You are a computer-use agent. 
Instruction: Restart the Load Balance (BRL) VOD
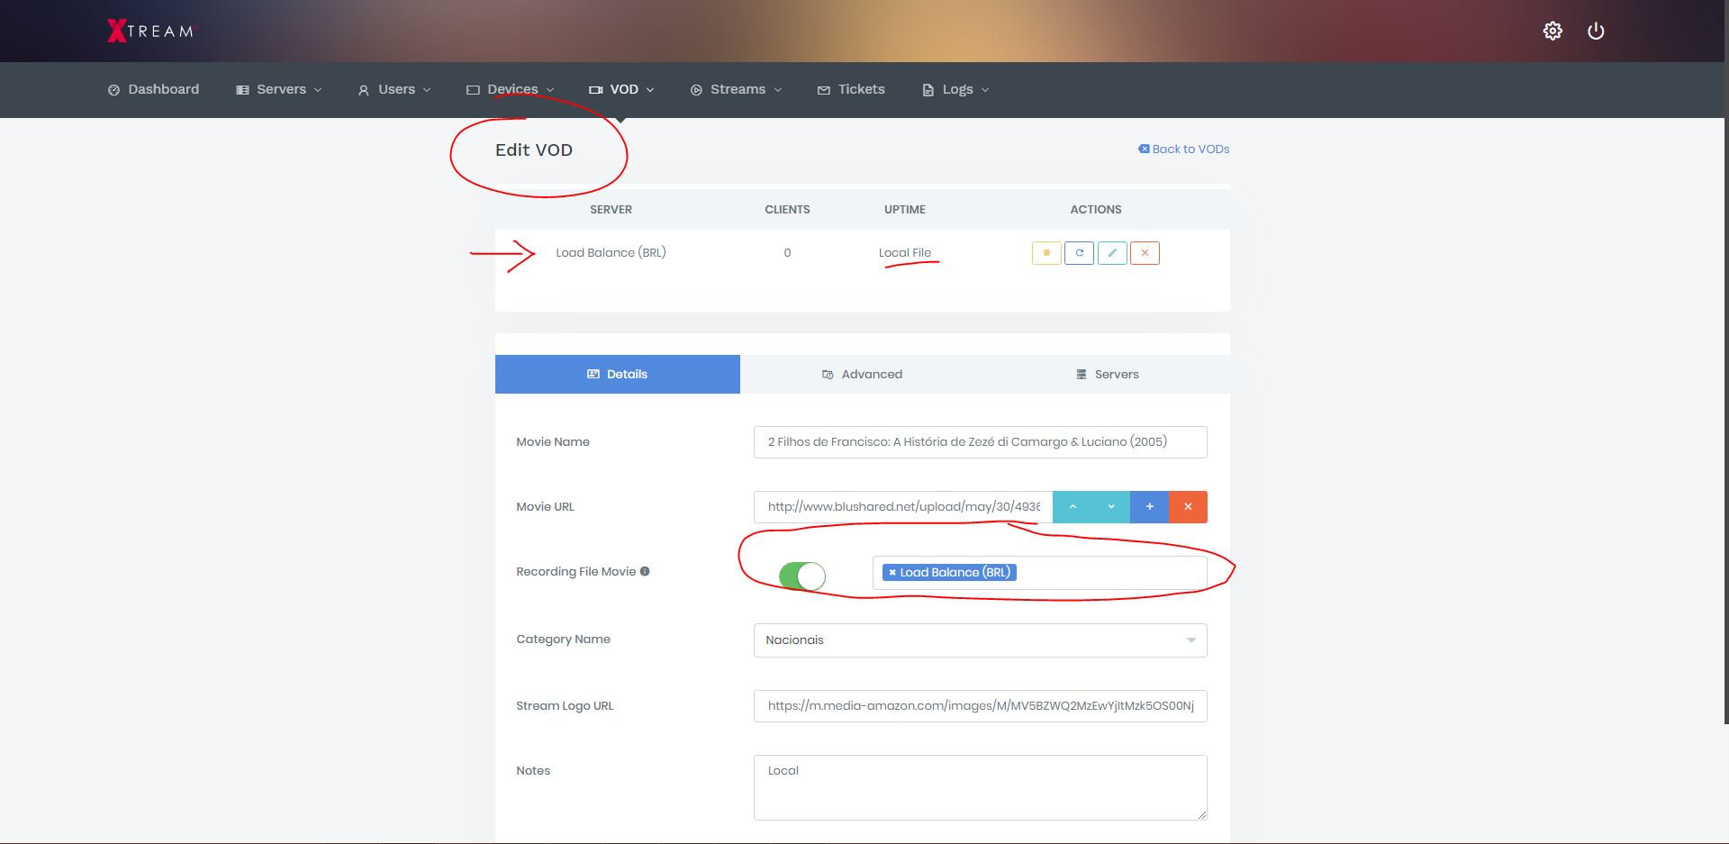coord(1079,253)
